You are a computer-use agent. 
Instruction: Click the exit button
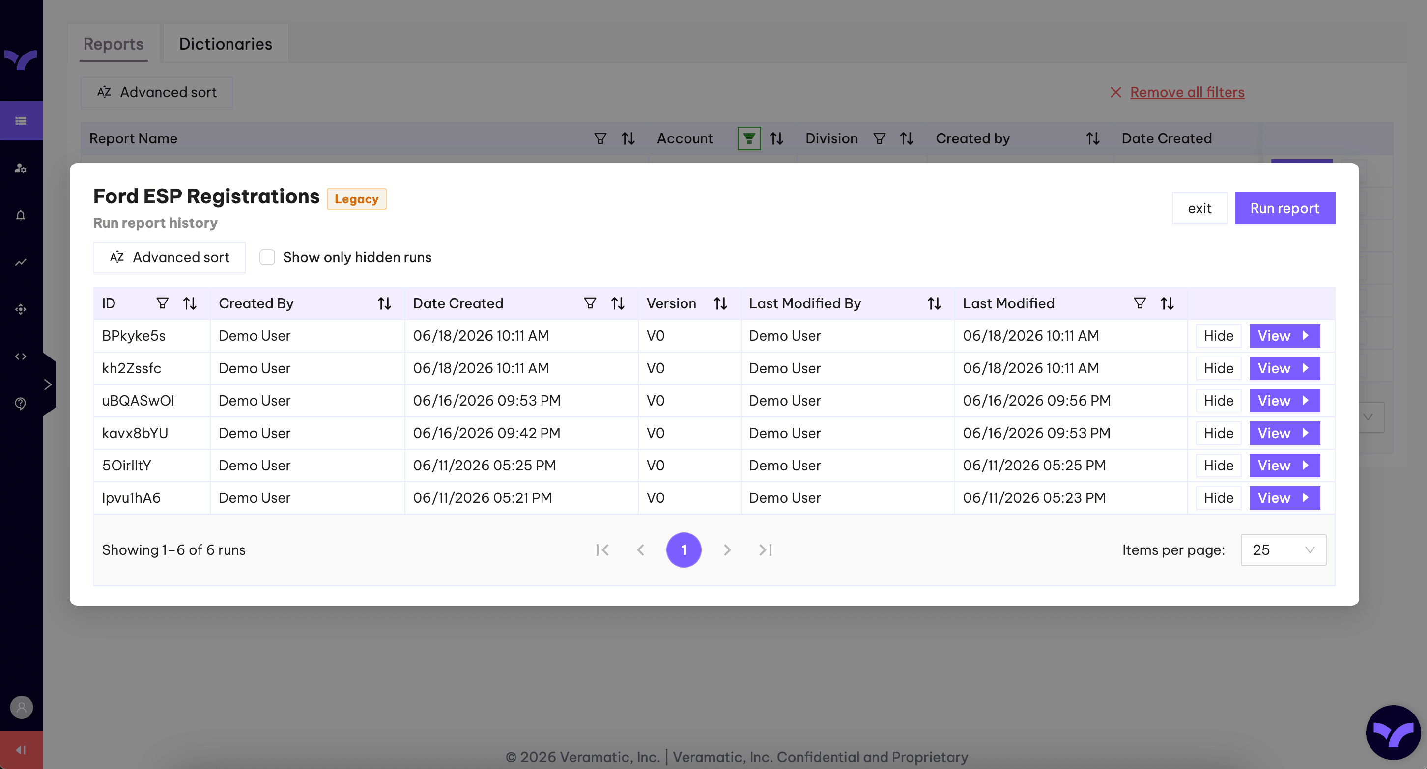pos(1199,208)
